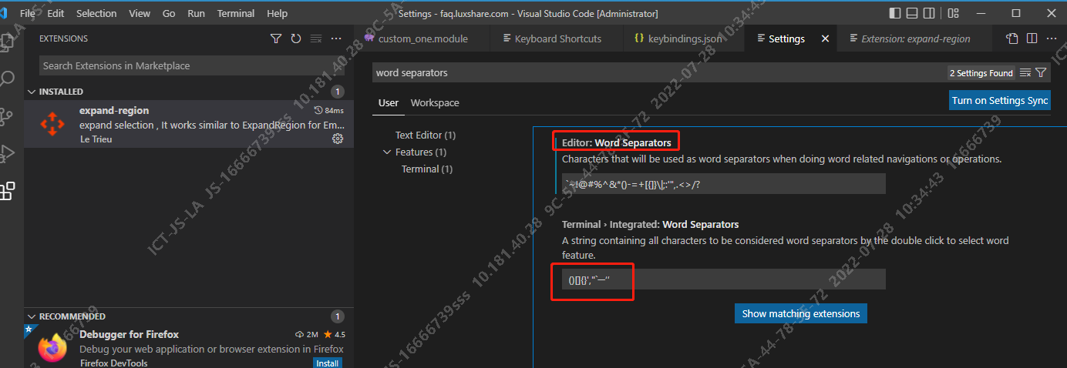Click the 84ms activation time label
Screen dimensions: 1067x368
coord(329,110)
